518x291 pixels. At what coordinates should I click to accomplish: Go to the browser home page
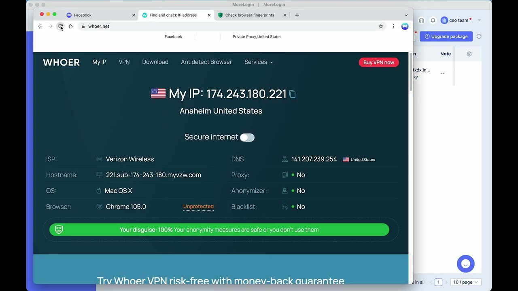[70, 26]
